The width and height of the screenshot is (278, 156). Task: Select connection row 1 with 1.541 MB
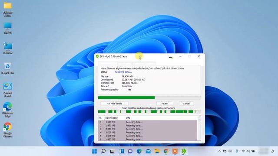point(148,122)
